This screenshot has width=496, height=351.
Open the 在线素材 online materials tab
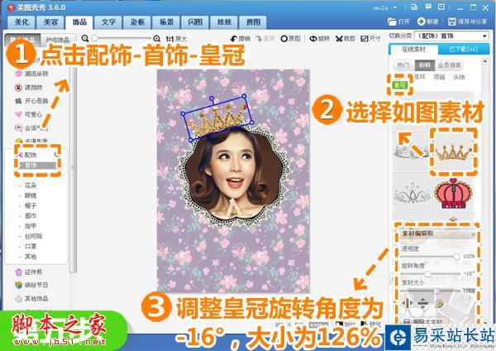413,50
